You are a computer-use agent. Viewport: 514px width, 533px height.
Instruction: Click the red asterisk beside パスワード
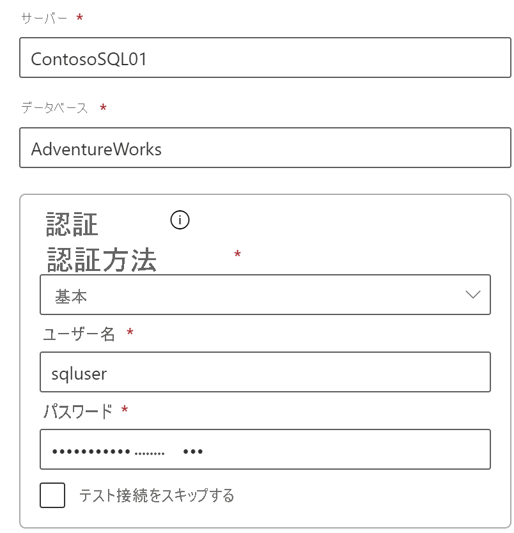click(125, 410)
